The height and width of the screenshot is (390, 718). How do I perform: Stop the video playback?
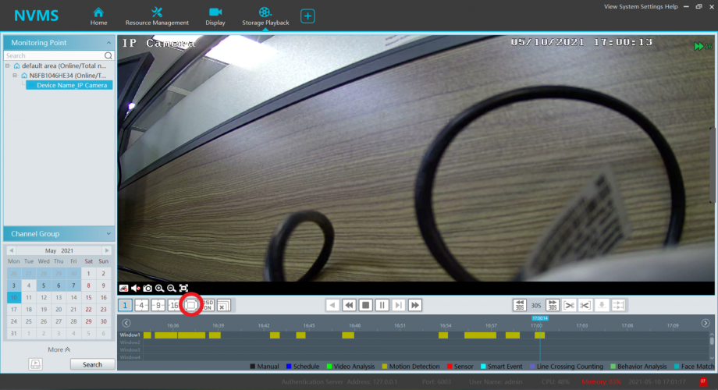(366, 305)
